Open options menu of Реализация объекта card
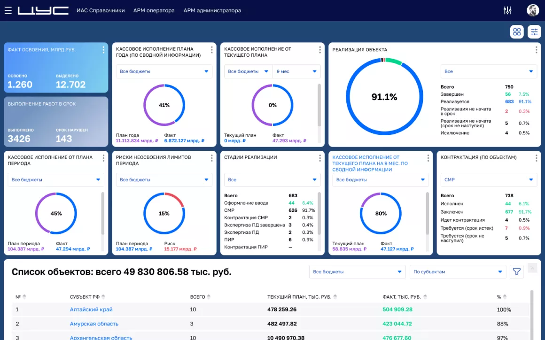545x340 pixels. [537, 50]
